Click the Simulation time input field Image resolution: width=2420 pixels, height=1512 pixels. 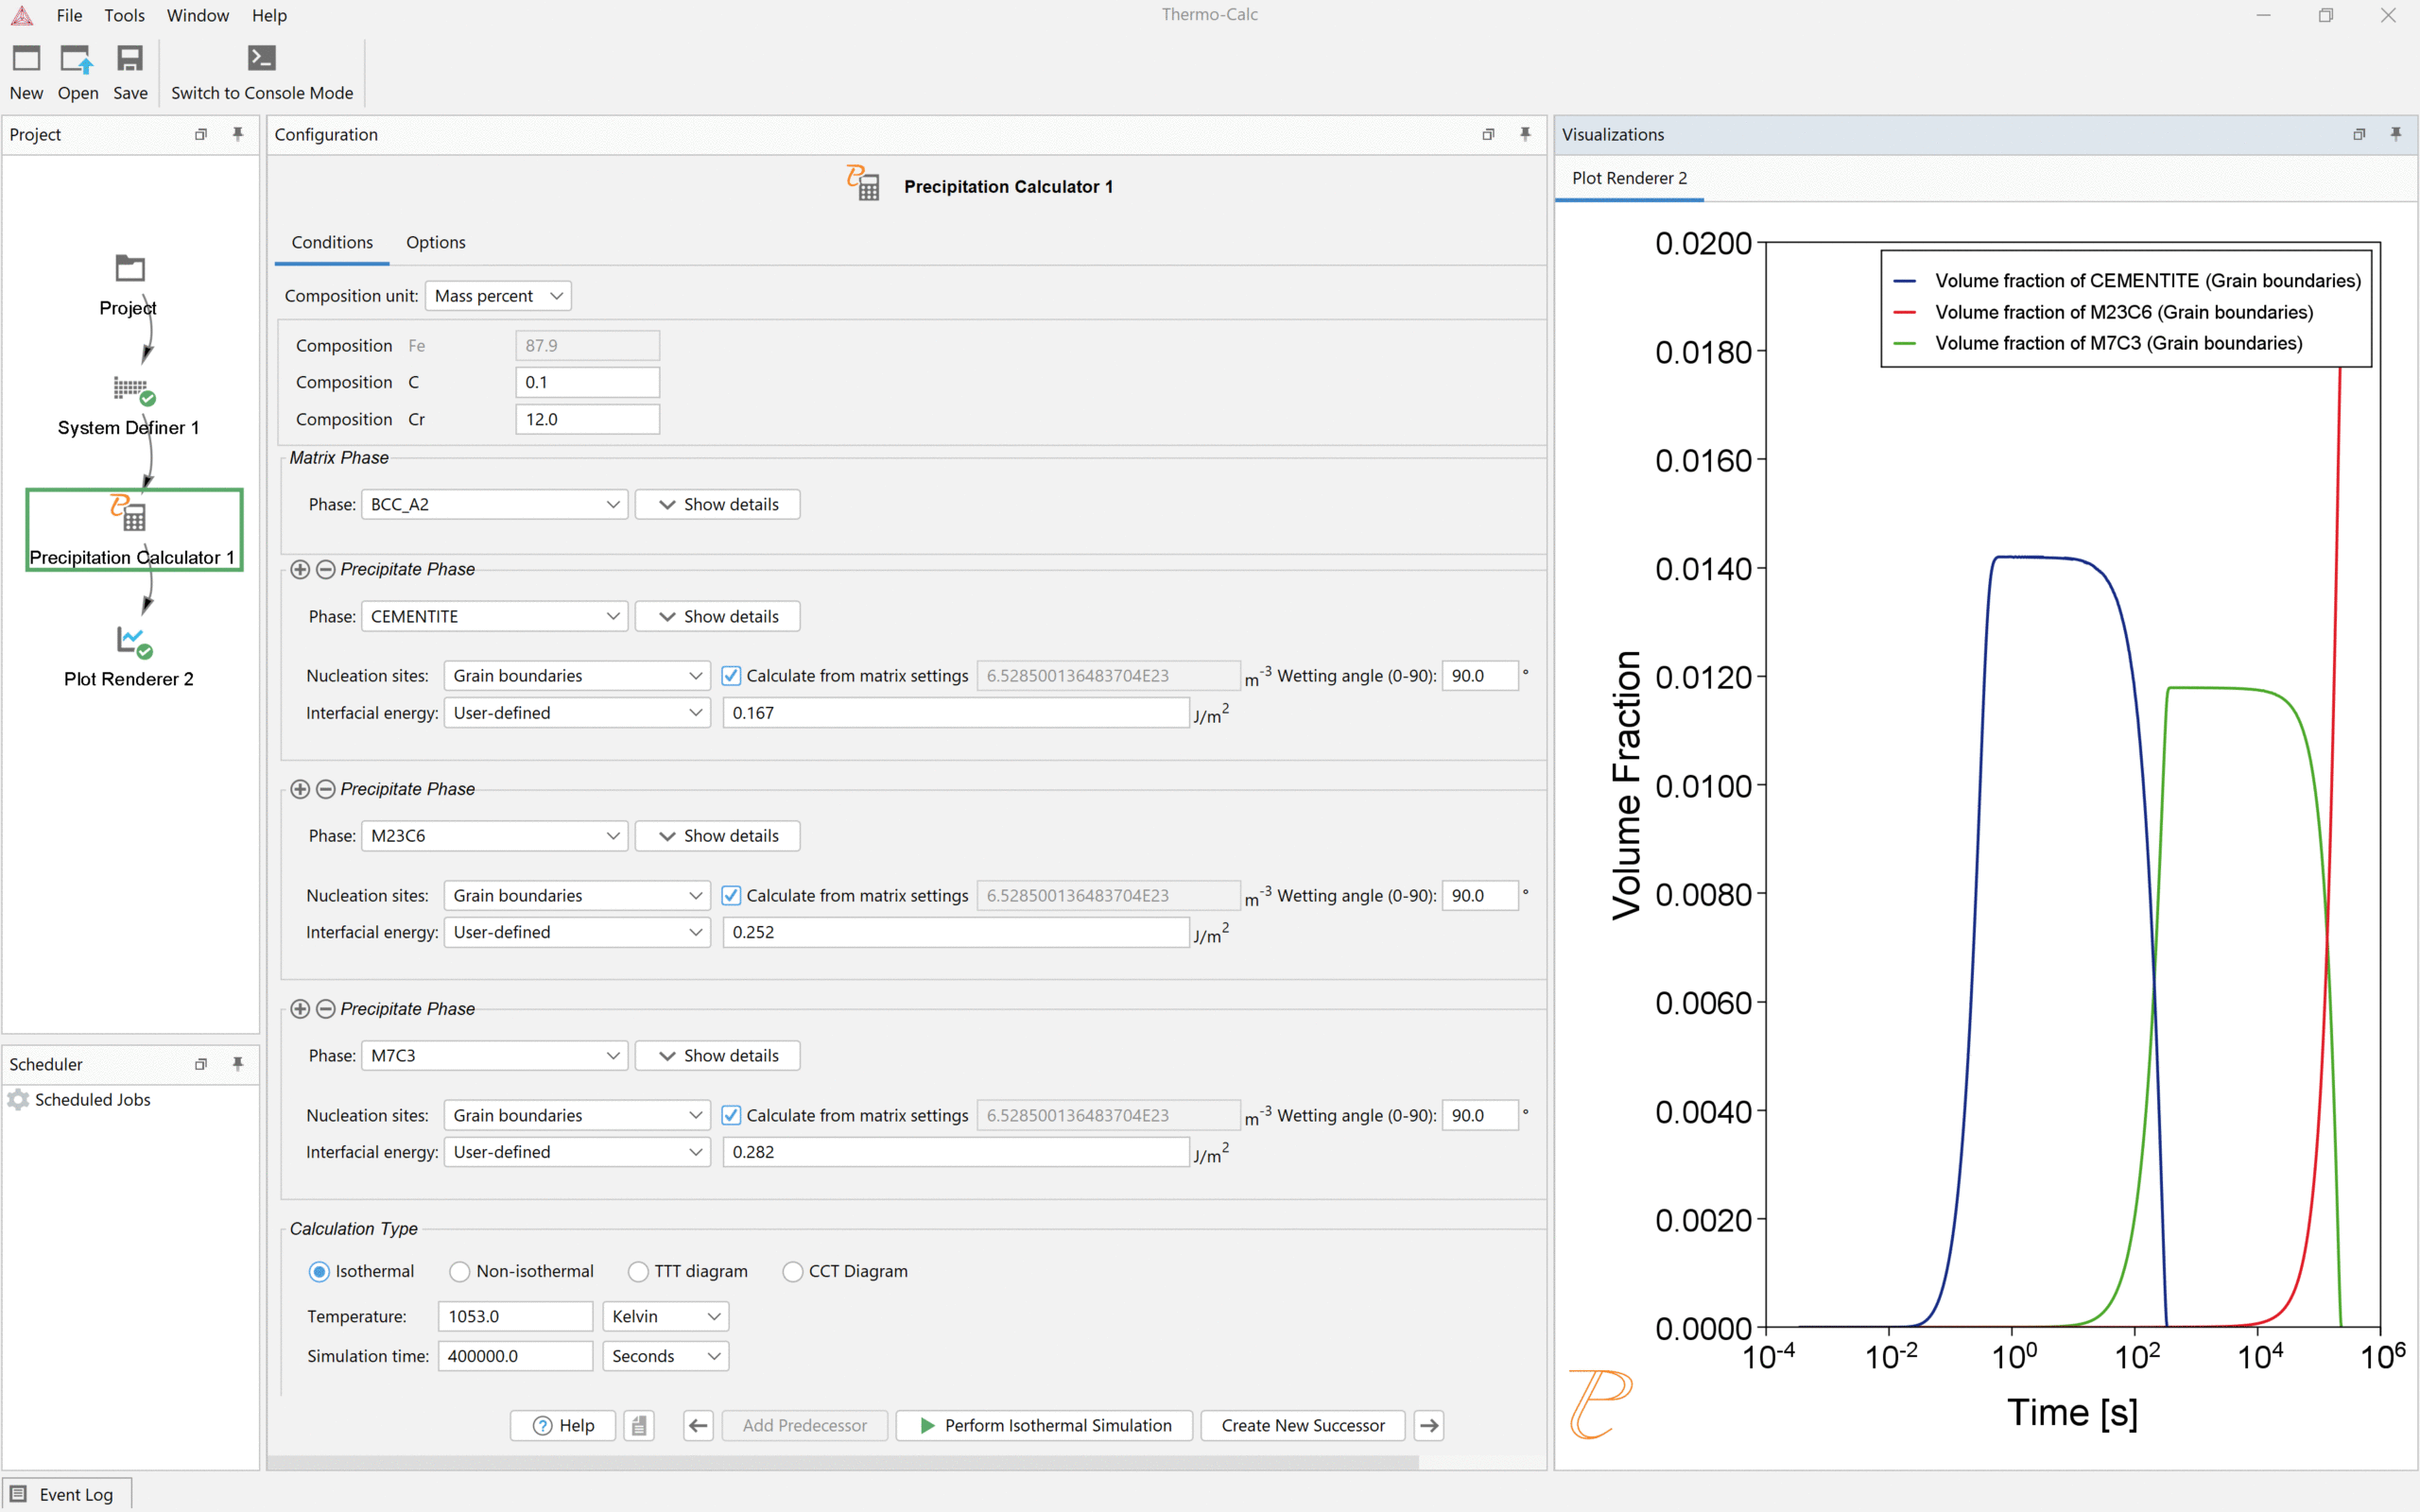coord(515,1356)
